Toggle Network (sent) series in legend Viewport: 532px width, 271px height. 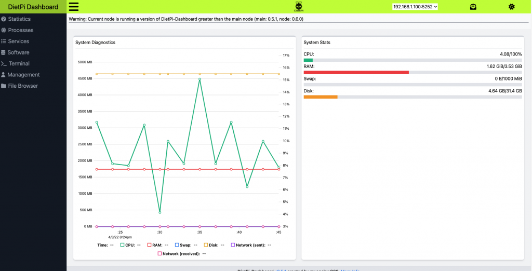251,245
